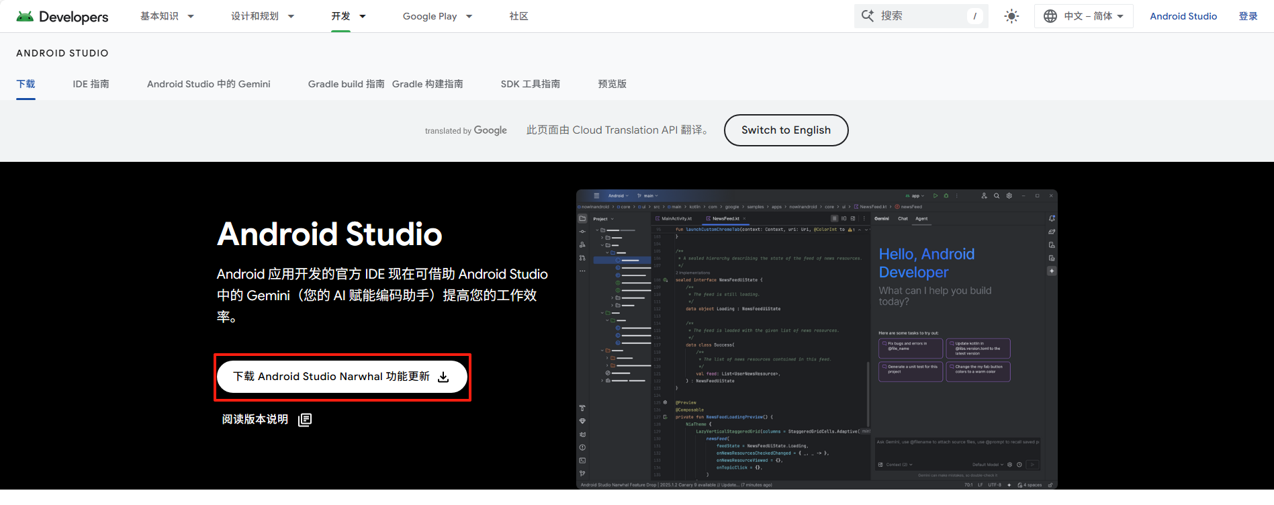Click the Hello, Android Developer heading

pos(927,263)
